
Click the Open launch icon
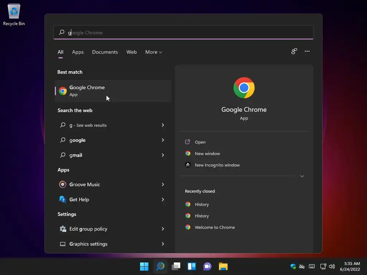tap(187, 142)
